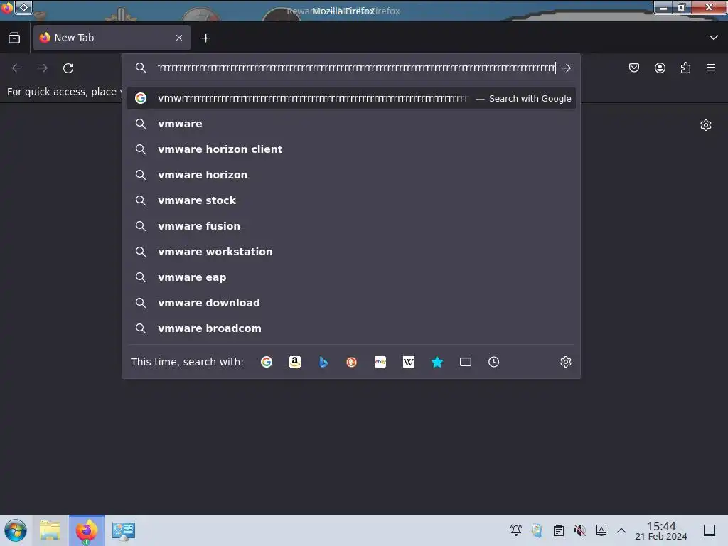Open the Extensions puzzle icon
The image size is (728, 546).
click(x=685, y=68)
